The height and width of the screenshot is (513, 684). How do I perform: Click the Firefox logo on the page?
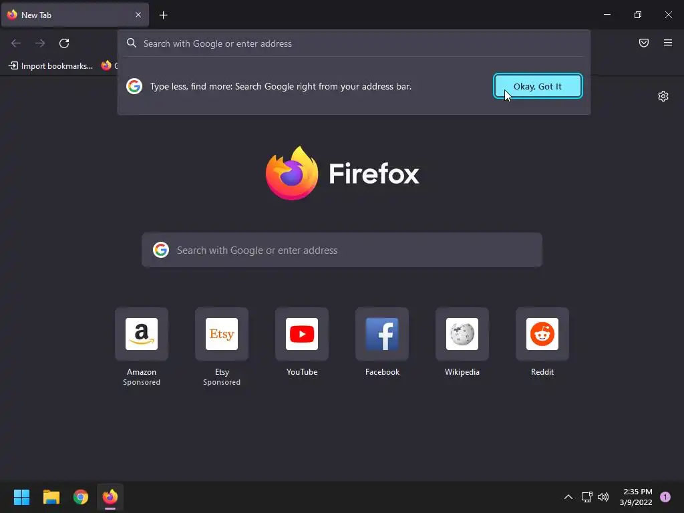[x=292, y=173]
